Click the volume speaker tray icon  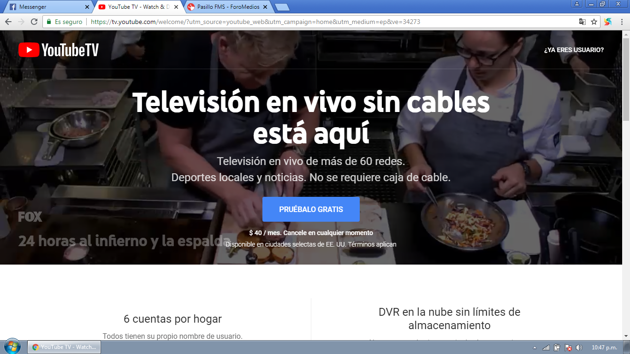[579, 348]
